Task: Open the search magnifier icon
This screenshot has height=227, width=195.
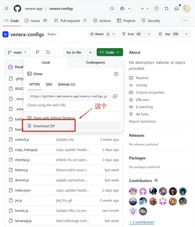Action: pyautogui.click(x=112, y=9)
